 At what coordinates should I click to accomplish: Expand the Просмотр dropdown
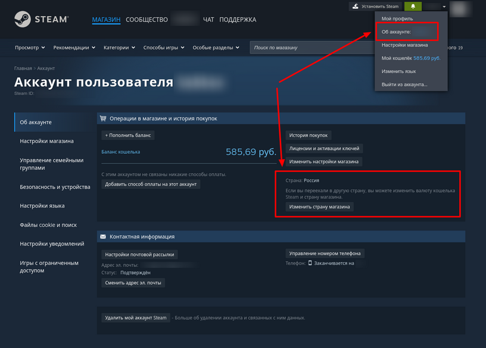pyautogui.click(x=30, y=48)
